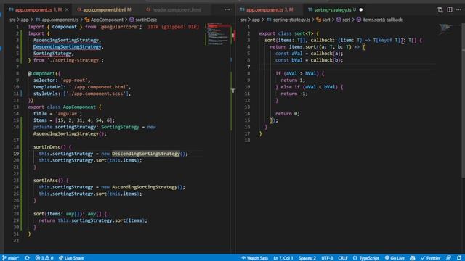
Task: Click the split editor right icon
Action: 450,9
